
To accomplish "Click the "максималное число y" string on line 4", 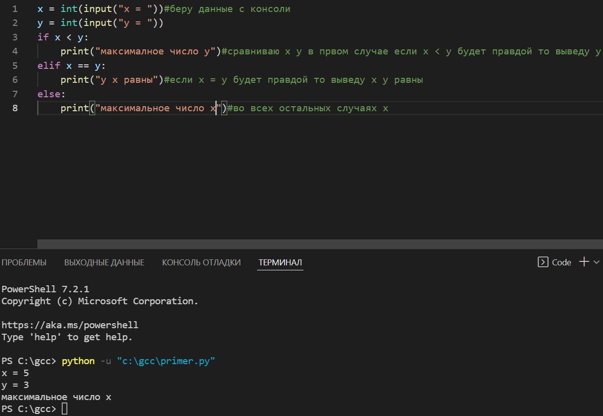I will coord(157,51).
